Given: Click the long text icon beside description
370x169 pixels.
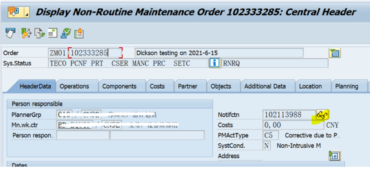Looking at the screenshot, I should 335,53.
